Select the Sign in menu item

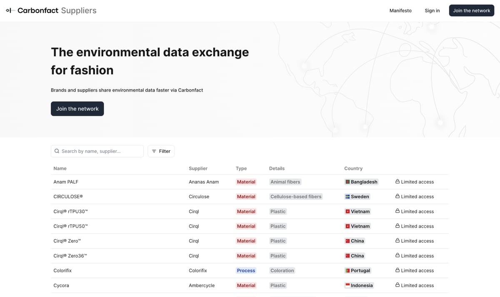click(x=432, y=10)
